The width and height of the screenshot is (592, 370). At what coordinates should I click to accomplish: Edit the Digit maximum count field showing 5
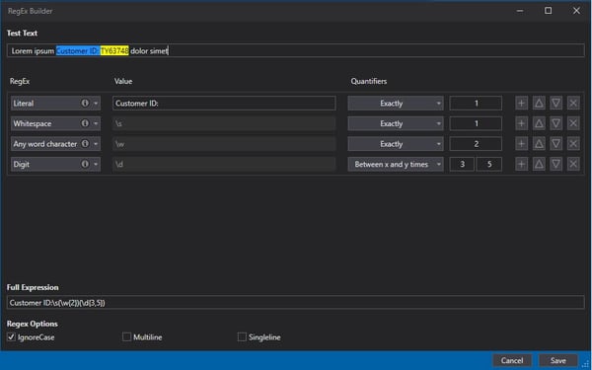pyautogui.click(x=489, y=164)
